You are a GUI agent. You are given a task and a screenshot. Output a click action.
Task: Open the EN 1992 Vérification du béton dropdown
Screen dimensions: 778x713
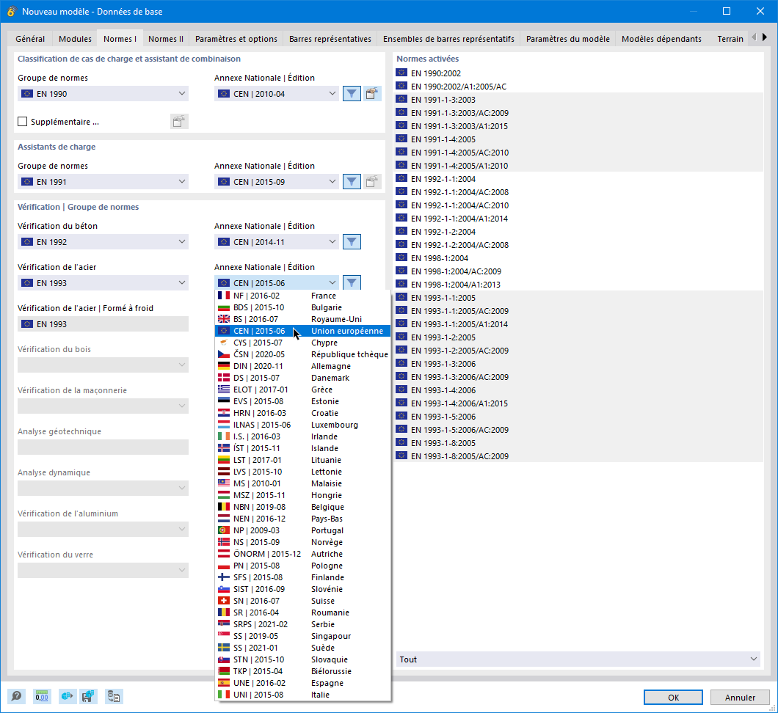[103, 242]
